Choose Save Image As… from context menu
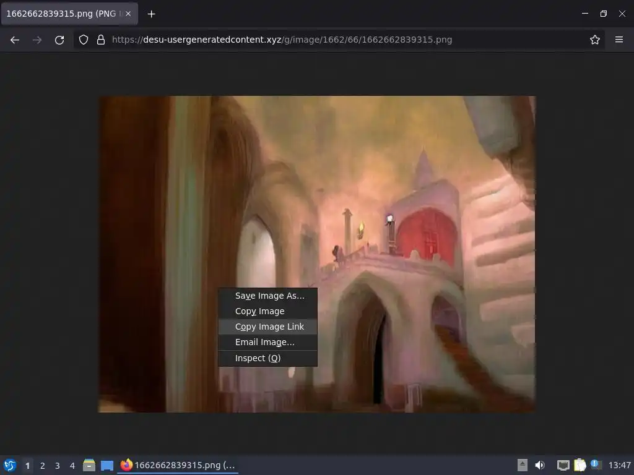Image resolution: width=634 pixels, height=475 pixels. (267, 296)
